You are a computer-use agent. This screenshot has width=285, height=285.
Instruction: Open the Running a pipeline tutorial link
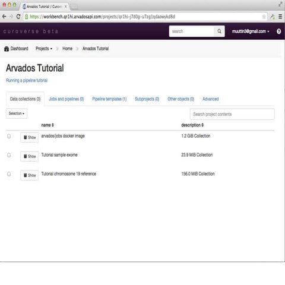coord(27,80)
